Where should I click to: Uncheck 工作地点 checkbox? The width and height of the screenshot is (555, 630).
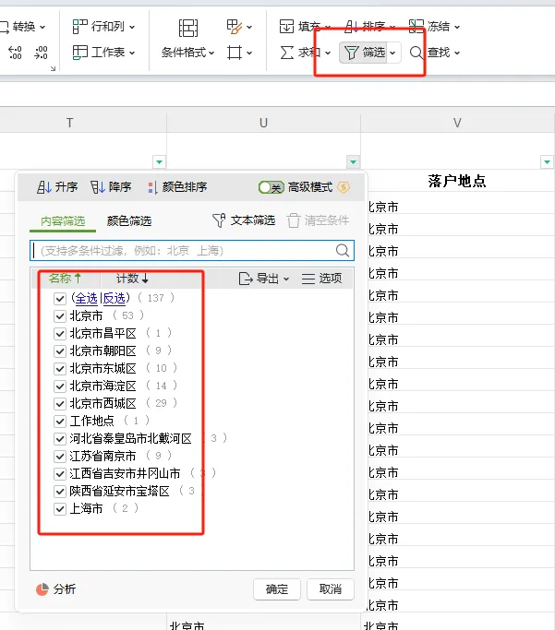click(x=60, y=421)
